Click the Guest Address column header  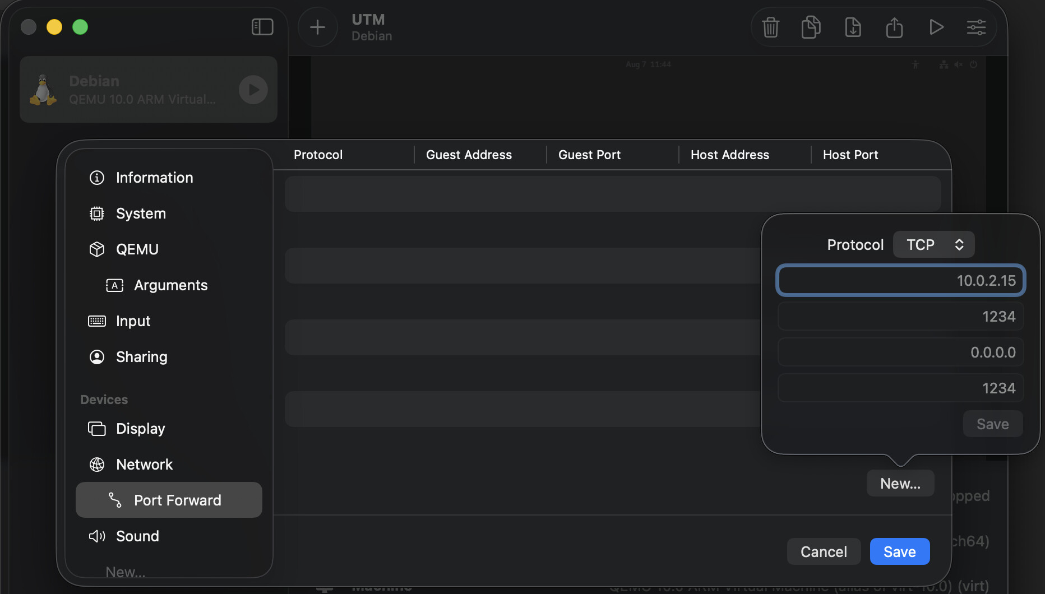[x=469, y=155]
